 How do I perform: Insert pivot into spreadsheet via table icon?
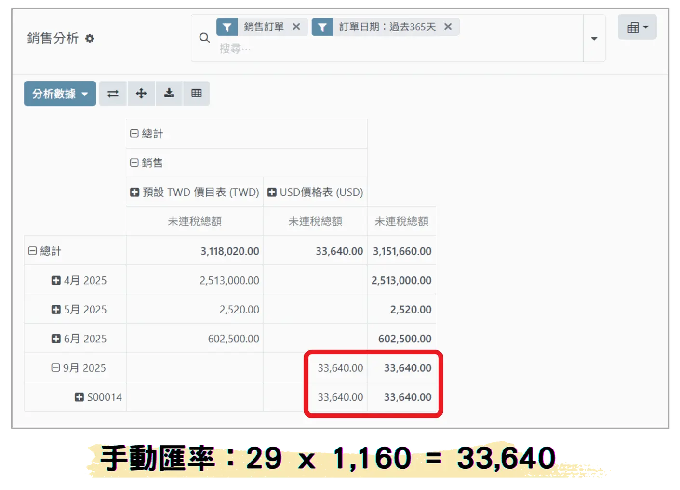[x=197, y=94]
